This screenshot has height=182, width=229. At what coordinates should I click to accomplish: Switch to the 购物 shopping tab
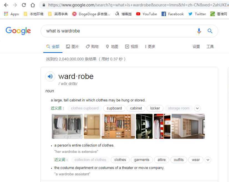tap(92, 47)
